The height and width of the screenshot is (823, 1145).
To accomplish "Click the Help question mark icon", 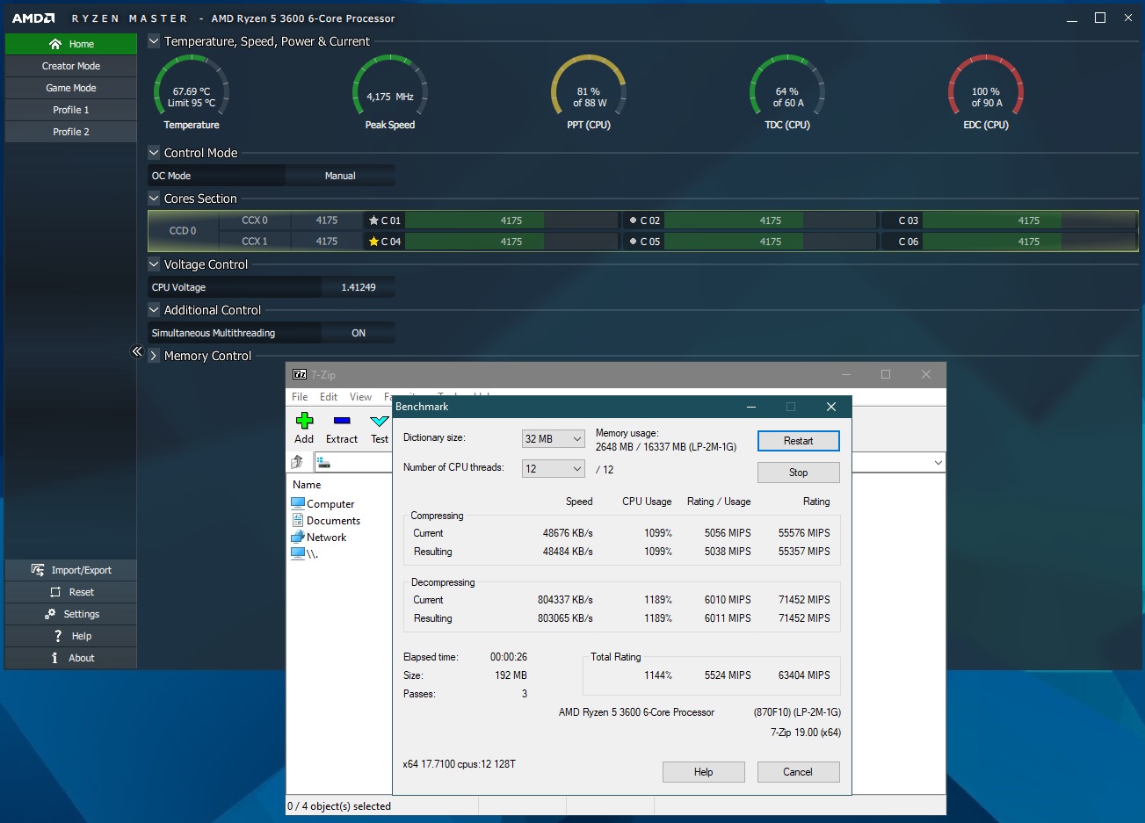I will pyautogui.click(x=58, y=636).
